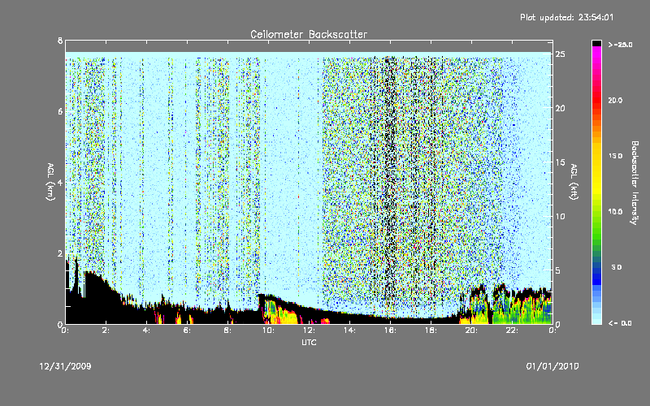Click the "20:" hour tick on time axis
Screen dimensions: 650x406
pyautogui.click(x=471, y=330)
